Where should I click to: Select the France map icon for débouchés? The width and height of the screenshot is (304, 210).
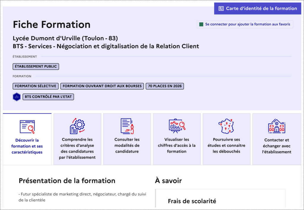click(x=227, y=126)
